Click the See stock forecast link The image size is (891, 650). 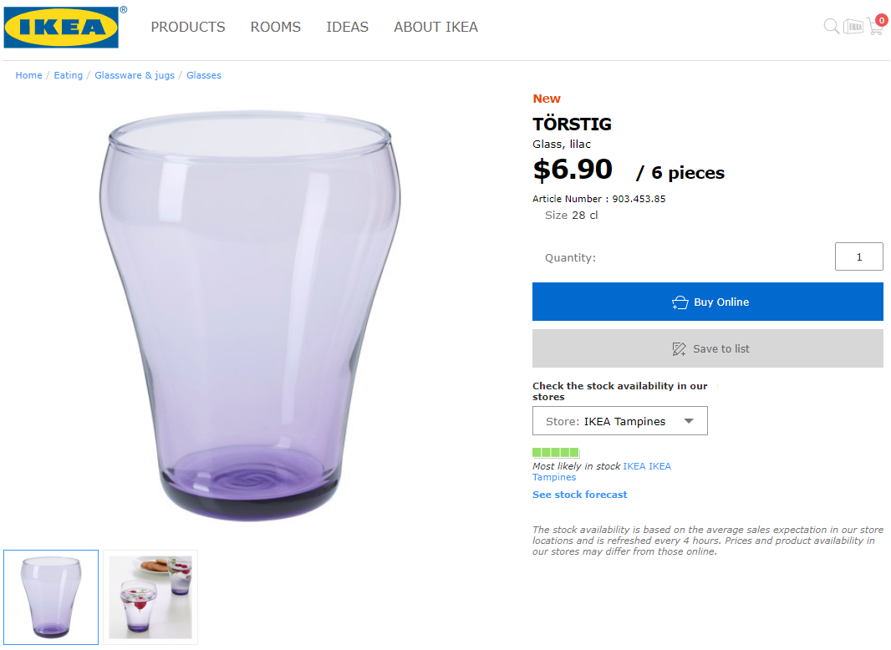coord(579,495)
